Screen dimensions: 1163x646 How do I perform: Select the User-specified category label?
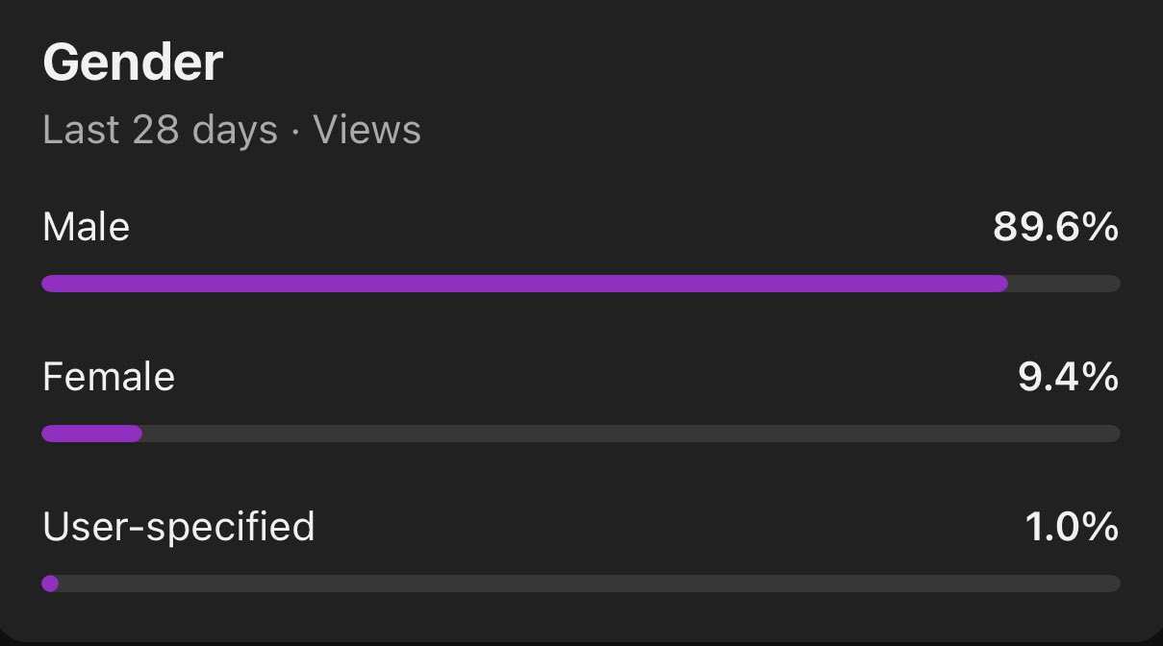point(179,527)
